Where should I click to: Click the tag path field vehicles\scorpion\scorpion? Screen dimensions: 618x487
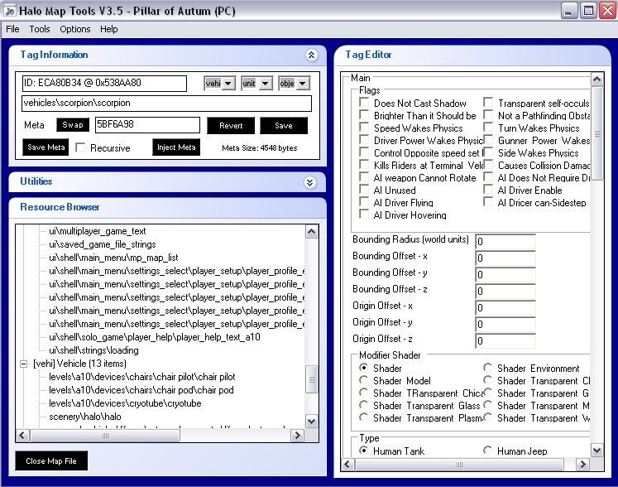coord(166,104)
